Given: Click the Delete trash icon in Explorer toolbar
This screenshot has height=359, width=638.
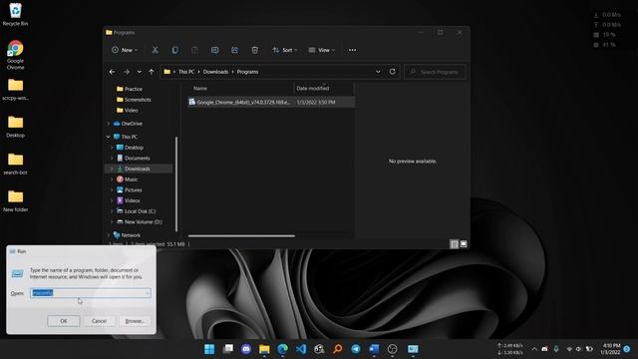Looking at the screenshot, I should 255,50.
